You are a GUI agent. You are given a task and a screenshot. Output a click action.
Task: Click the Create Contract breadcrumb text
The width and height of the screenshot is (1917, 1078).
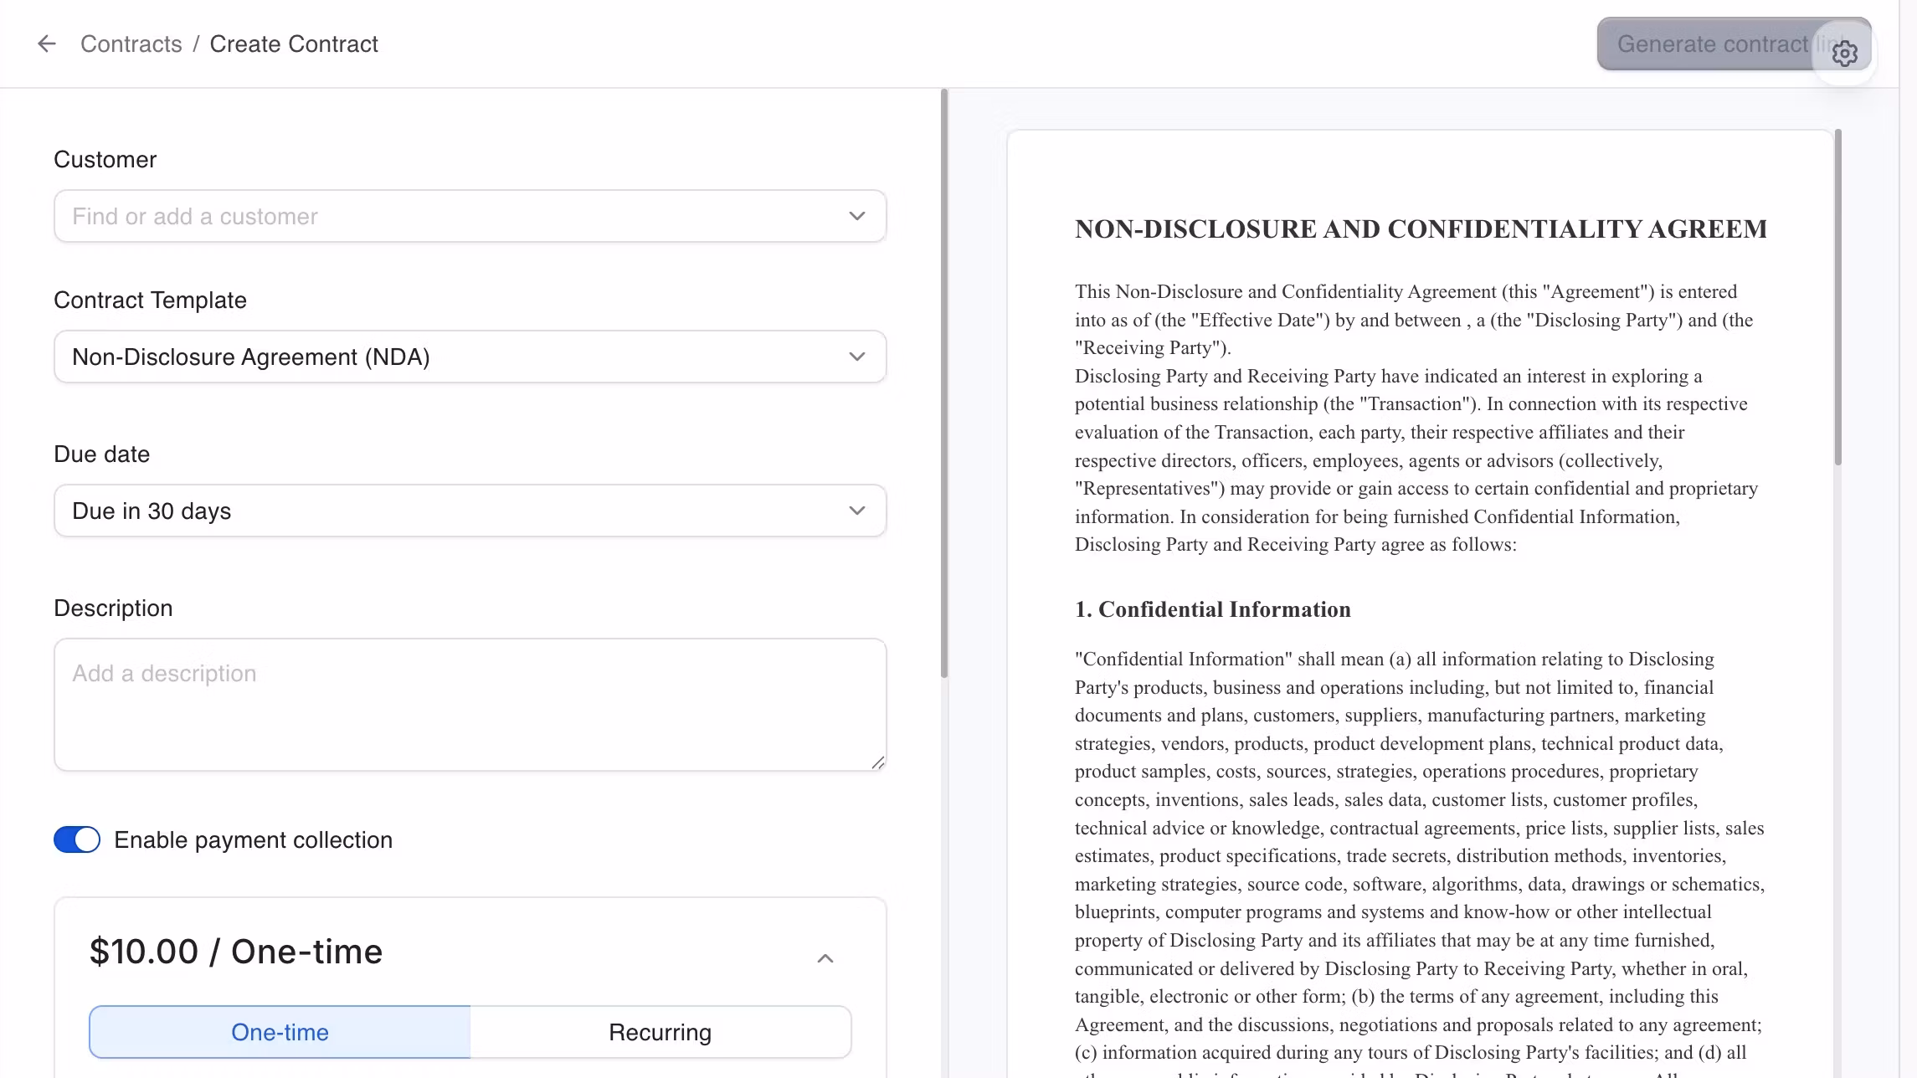294,44
